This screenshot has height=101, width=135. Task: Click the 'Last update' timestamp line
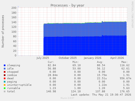tap(101, 95)
